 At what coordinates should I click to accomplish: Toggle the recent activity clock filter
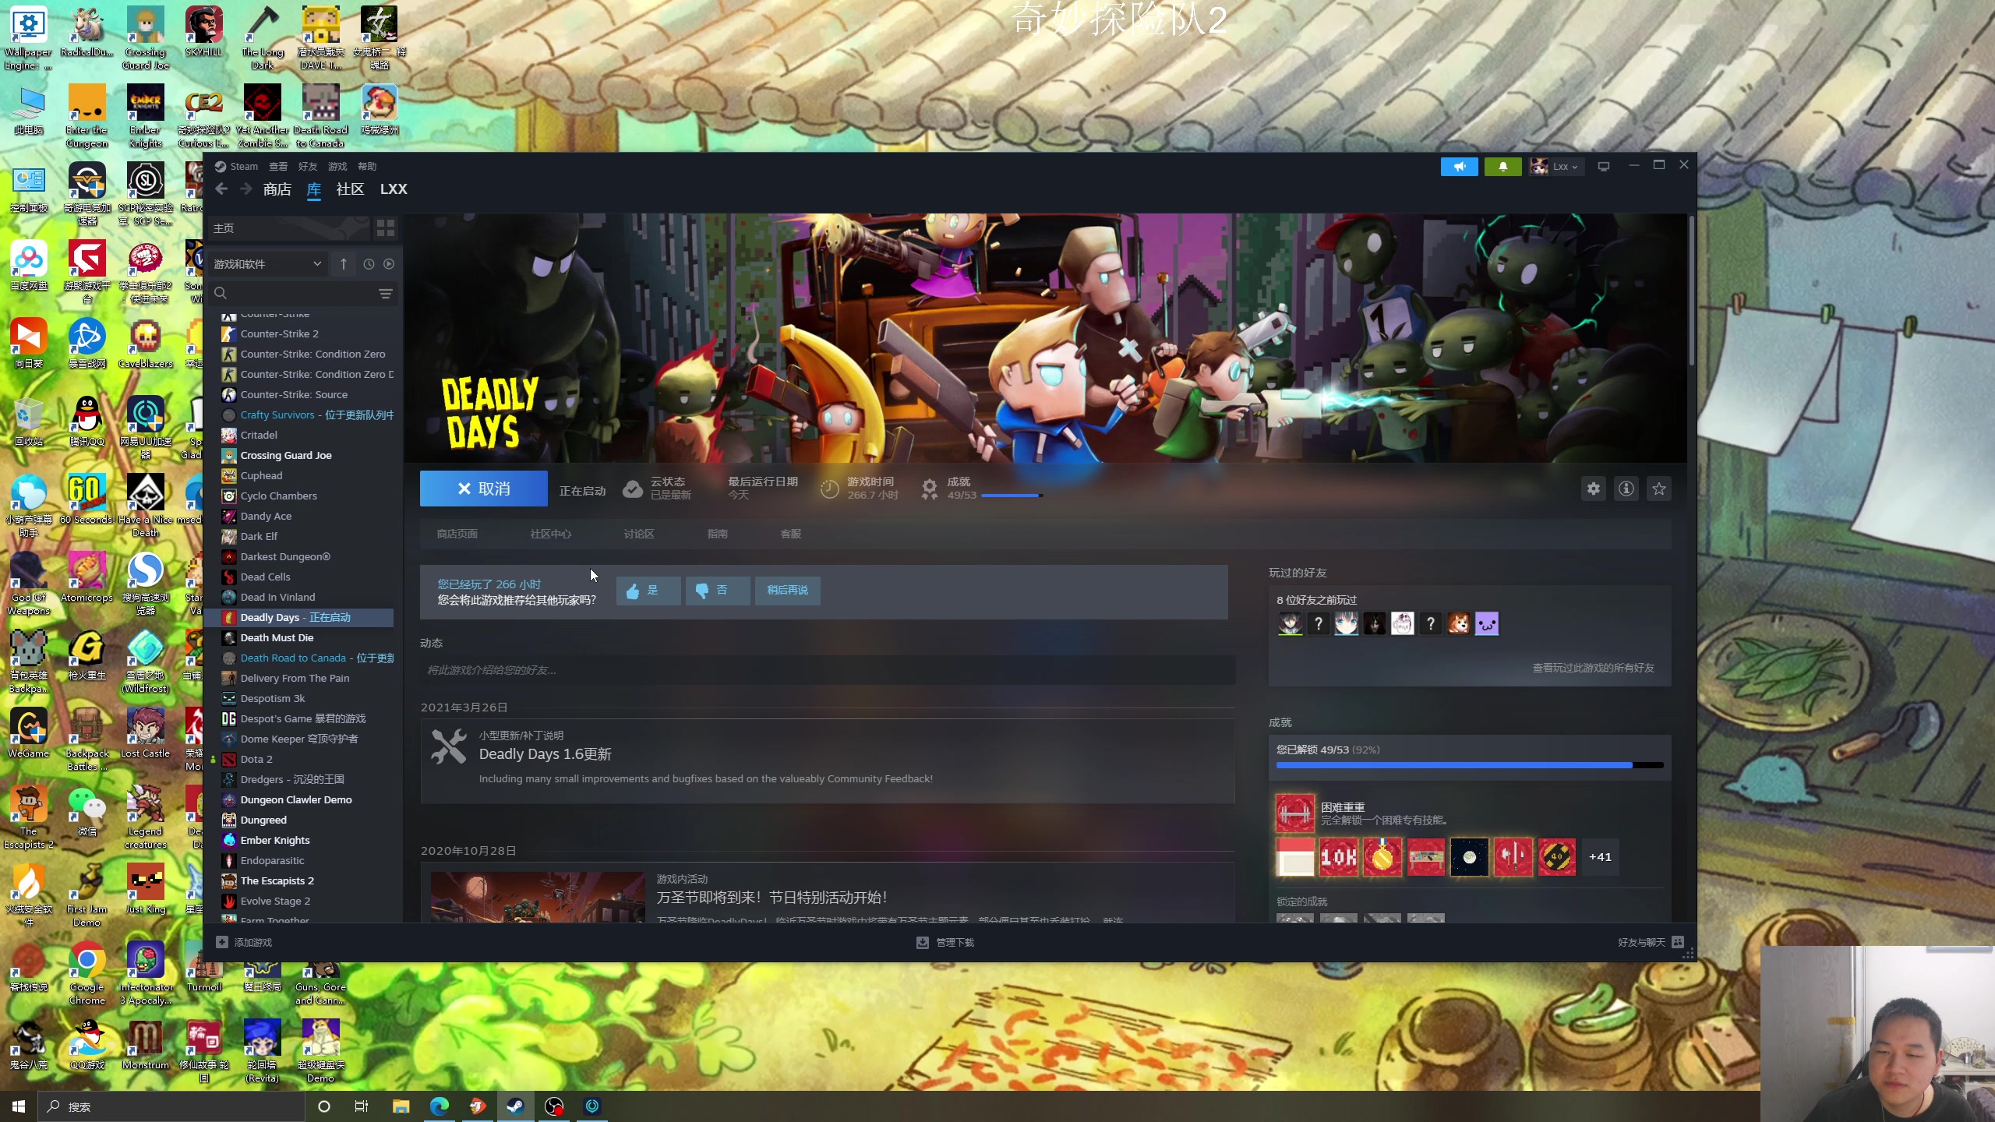(x=369, y=264)
